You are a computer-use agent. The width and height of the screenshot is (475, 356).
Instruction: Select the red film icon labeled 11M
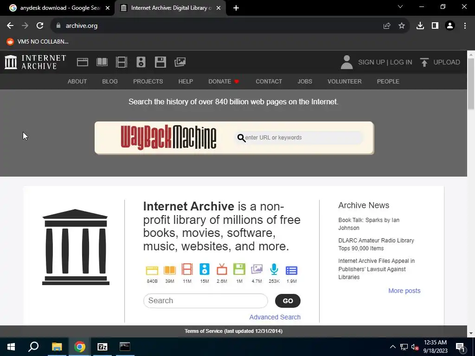point(187,269)
